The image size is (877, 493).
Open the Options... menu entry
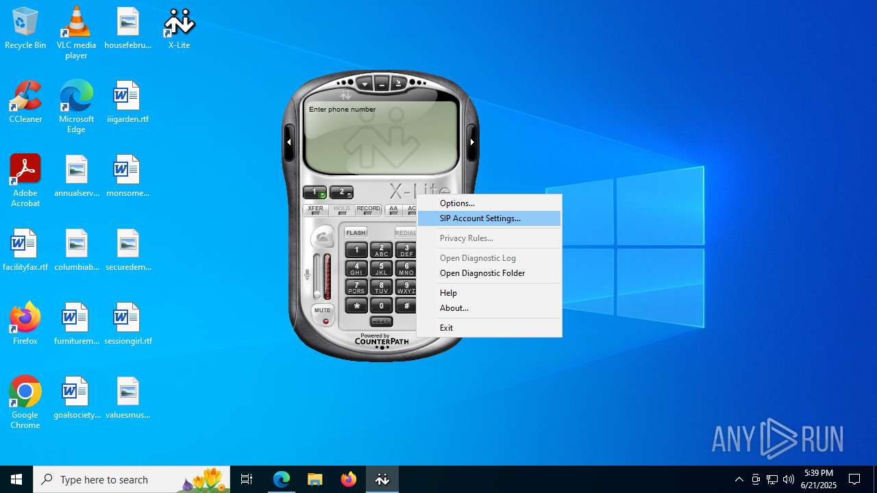point(489,203)
